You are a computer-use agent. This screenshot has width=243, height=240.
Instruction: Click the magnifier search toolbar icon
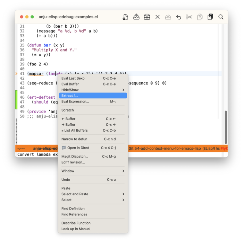coord(221,17)
